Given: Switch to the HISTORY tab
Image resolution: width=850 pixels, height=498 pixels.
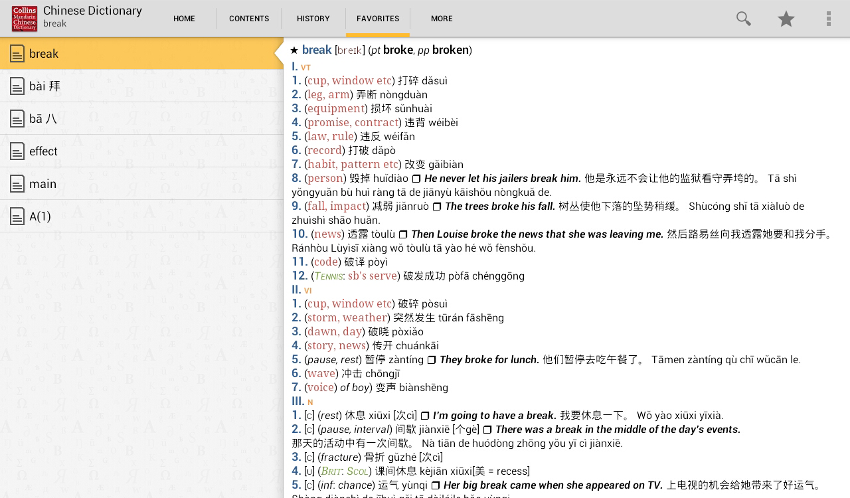Looking at the screenshot, I should tap(313, 19).
